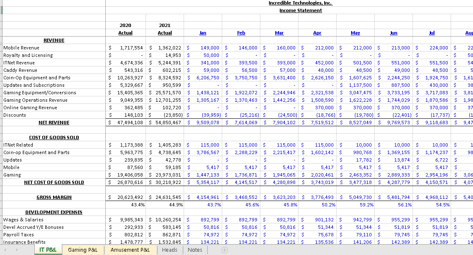
Task: Select the Payroll Taxes label
Action: pyautogui.click(x=18, y=235)
